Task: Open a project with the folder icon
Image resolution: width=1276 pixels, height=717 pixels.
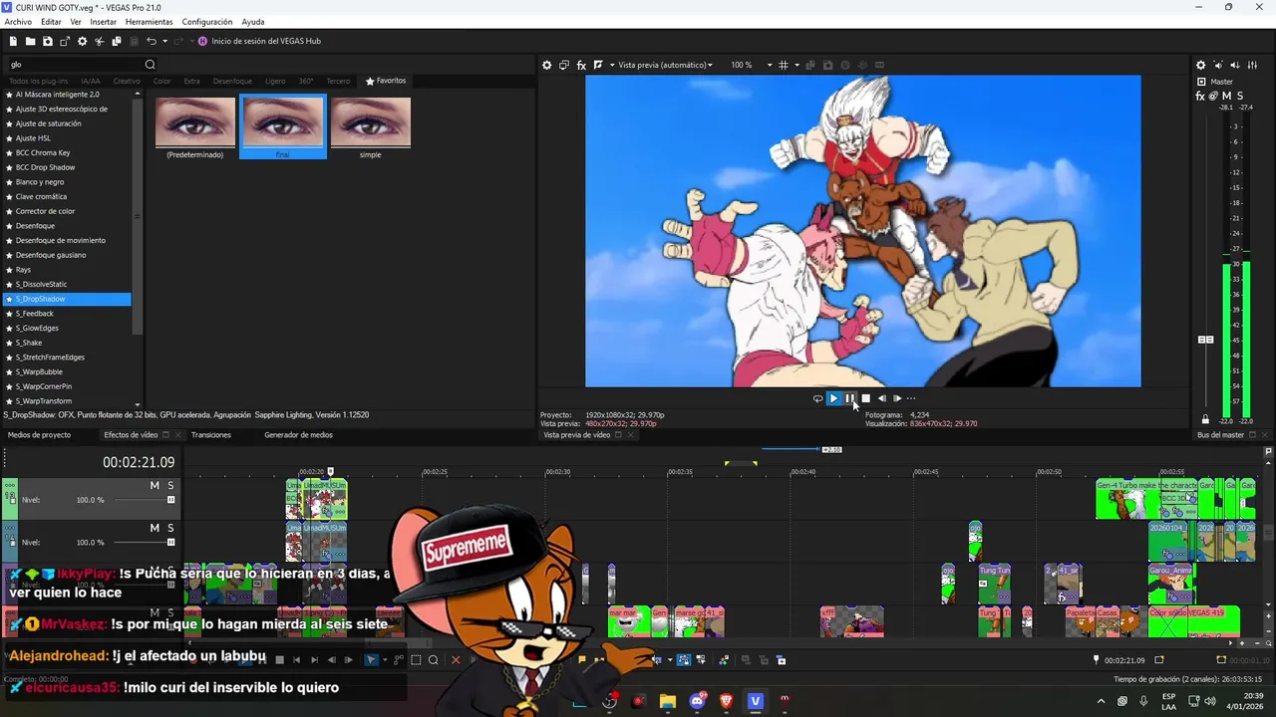Action: [x=30, y=41]
